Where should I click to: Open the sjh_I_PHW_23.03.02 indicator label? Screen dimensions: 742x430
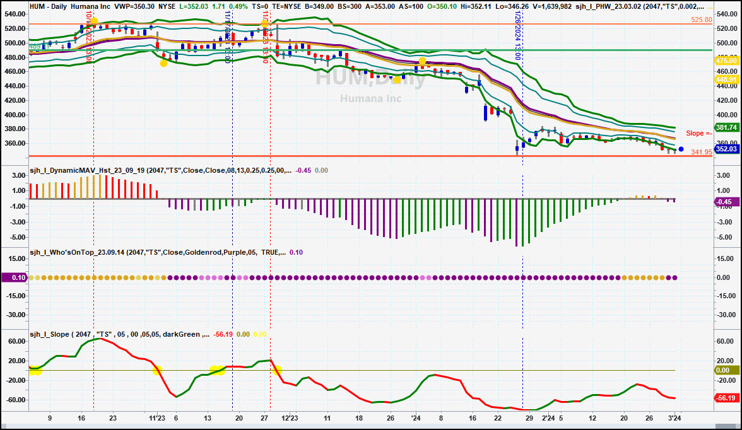coord(639,7)
